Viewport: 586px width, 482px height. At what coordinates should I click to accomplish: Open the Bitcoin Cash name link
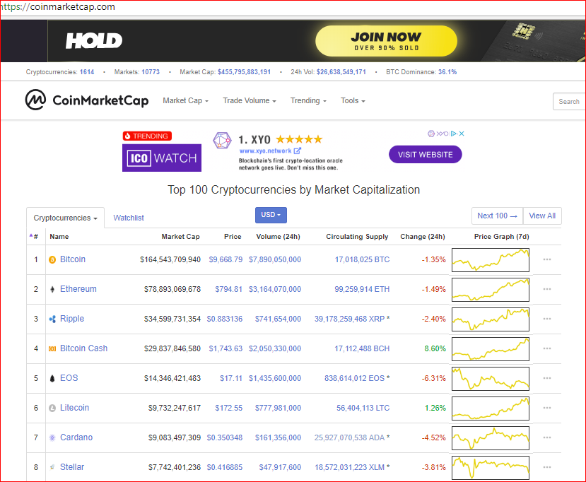pyautogui.click(x=83, y=348)
